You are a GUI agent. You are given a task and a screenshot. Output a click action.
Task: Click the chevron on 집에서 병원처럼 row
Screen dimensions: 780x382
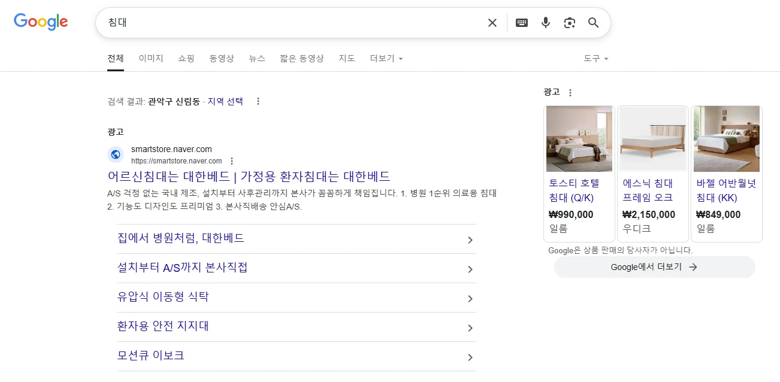pyautogui.click(x=470, y=240)
